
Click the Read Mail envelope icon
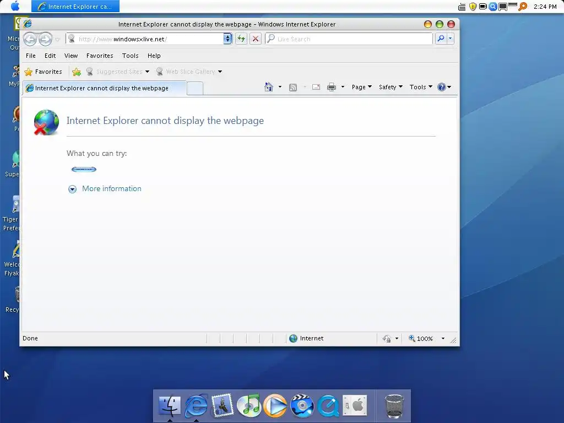(x=316, y=87)
